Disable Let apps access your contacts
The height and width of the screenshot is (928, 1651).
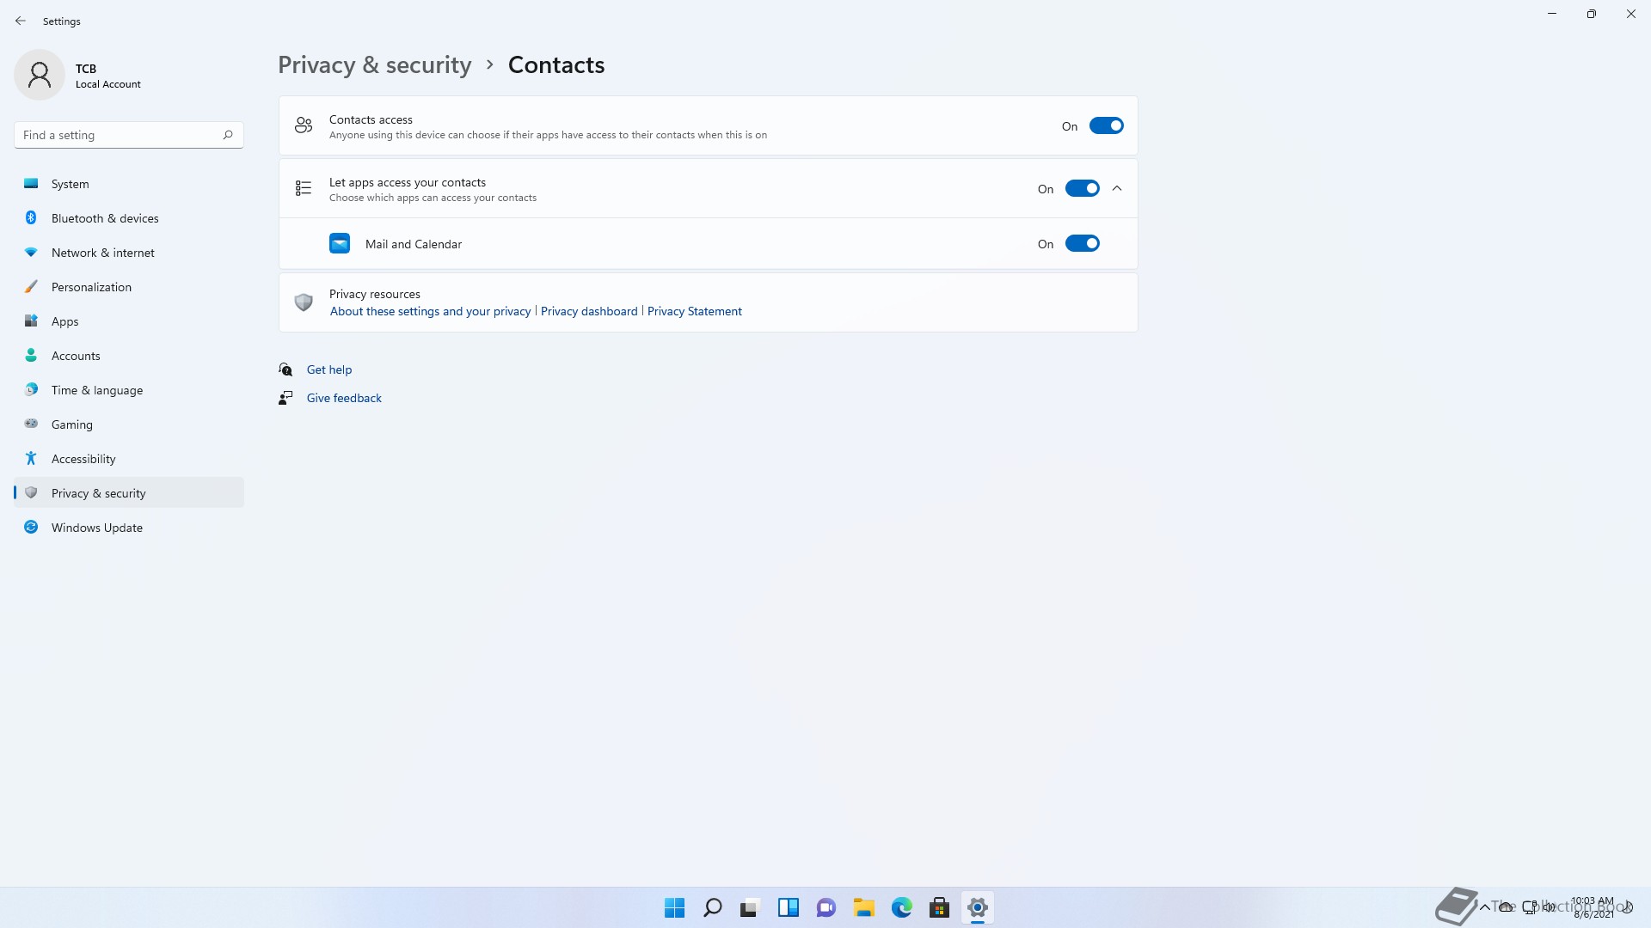1082,188
